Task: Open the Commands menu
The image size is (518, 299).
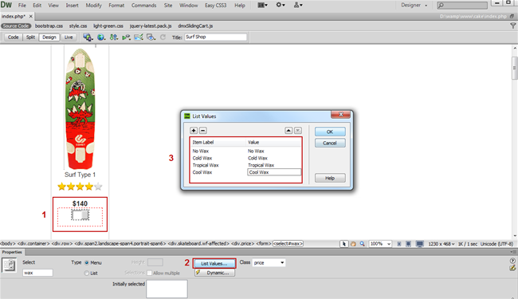Action: [x=143, y=6]
